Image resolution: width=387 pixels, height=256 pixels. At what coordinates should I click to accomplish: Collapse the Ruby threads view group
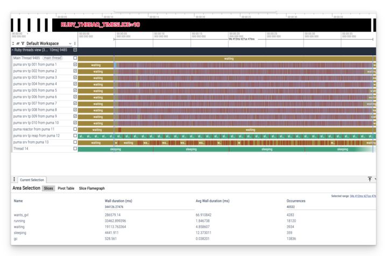pos(12,50)
